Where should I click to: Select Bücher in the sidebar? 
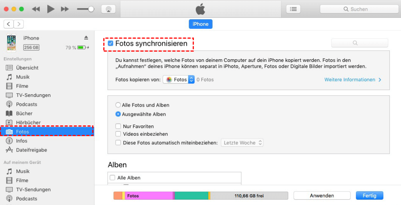[24, 113]
